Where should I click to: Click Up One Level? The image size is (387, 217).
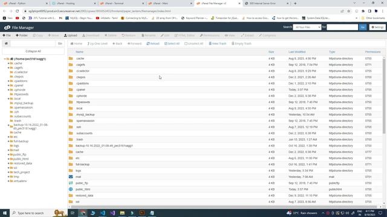97,43
